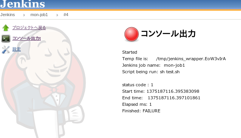This screenshot has height=138, width=241.
Task: Click the green up-arrow back-to-project icon
Action: (6, 28)
